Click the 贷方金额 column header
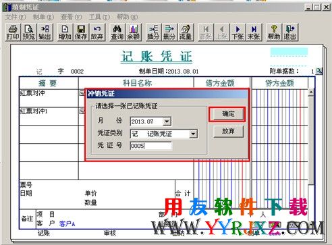The image size is (332, 245). pos(279,83)
